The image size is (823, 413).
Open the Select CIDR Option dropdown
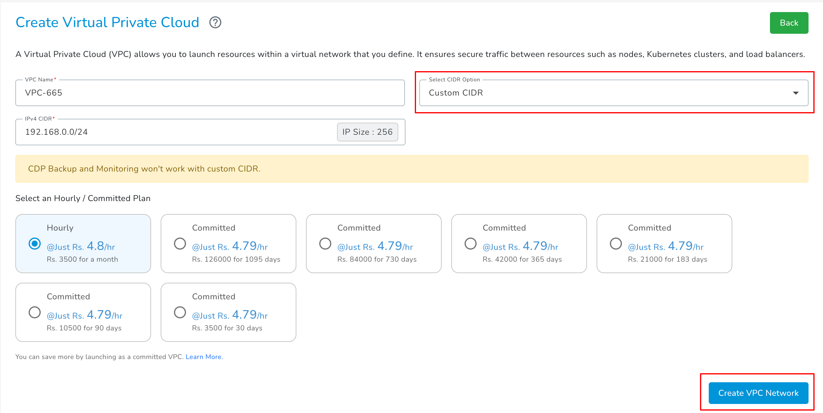tap(796, 93)
